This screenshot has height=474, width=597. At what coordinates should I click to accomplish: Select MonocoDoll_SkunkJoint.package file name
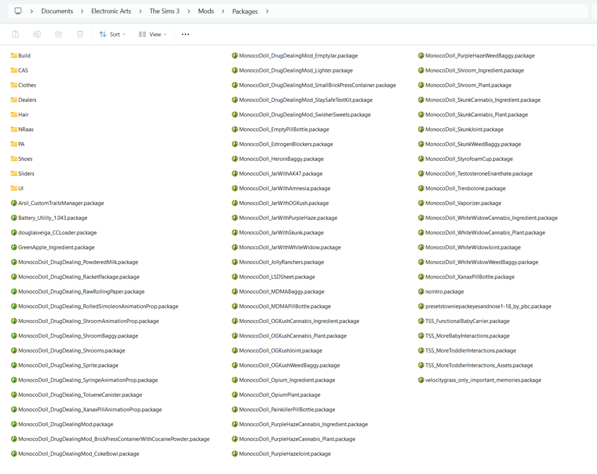(464, 129)
